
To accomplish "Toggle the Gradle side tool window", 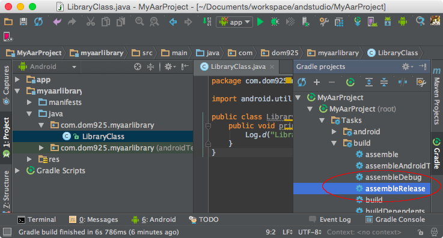I will coord(437,153).
